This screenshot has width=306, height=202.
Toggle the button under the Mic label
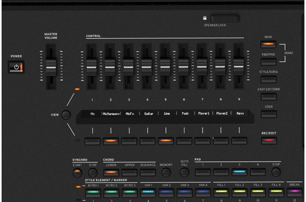[92, 141]
